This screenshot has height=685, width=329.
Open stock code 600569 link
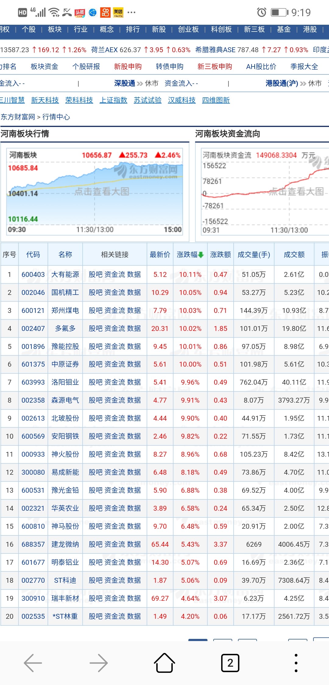click(x=33, y=436)
